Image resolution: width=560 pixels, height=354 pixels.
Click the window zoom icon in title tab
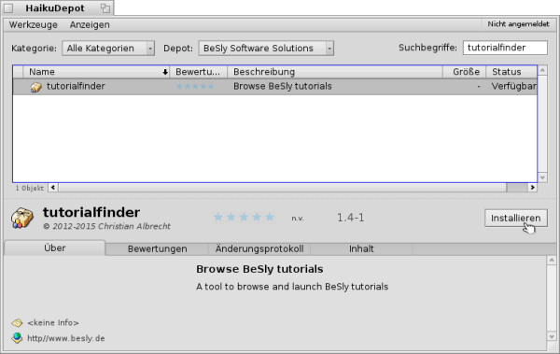click(105, 8)
